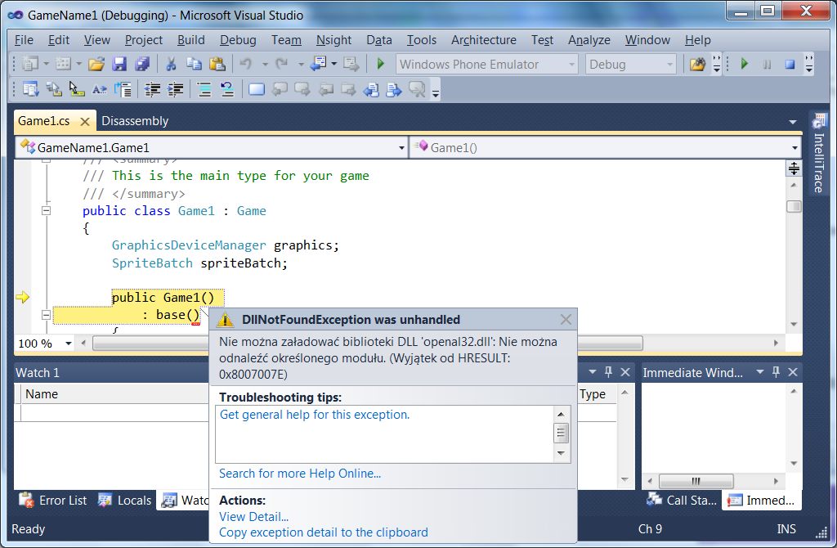Click the Paste clipboard icon
The image size is (837, 548).
(x=217, y=64)
